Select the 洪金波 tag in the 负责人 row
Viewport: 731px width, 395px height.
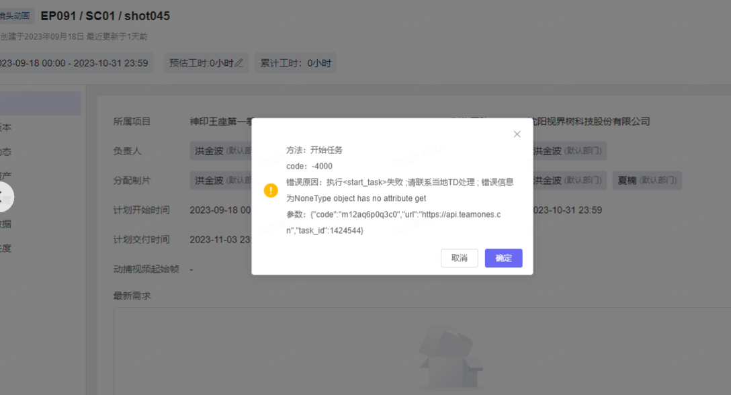coord(220,151)
